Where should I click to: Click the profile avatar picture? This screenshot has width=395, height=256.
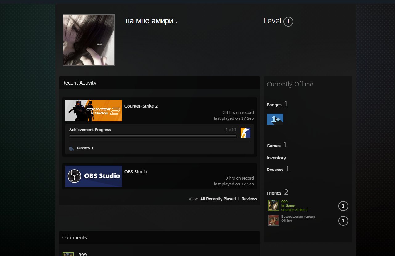89,40
